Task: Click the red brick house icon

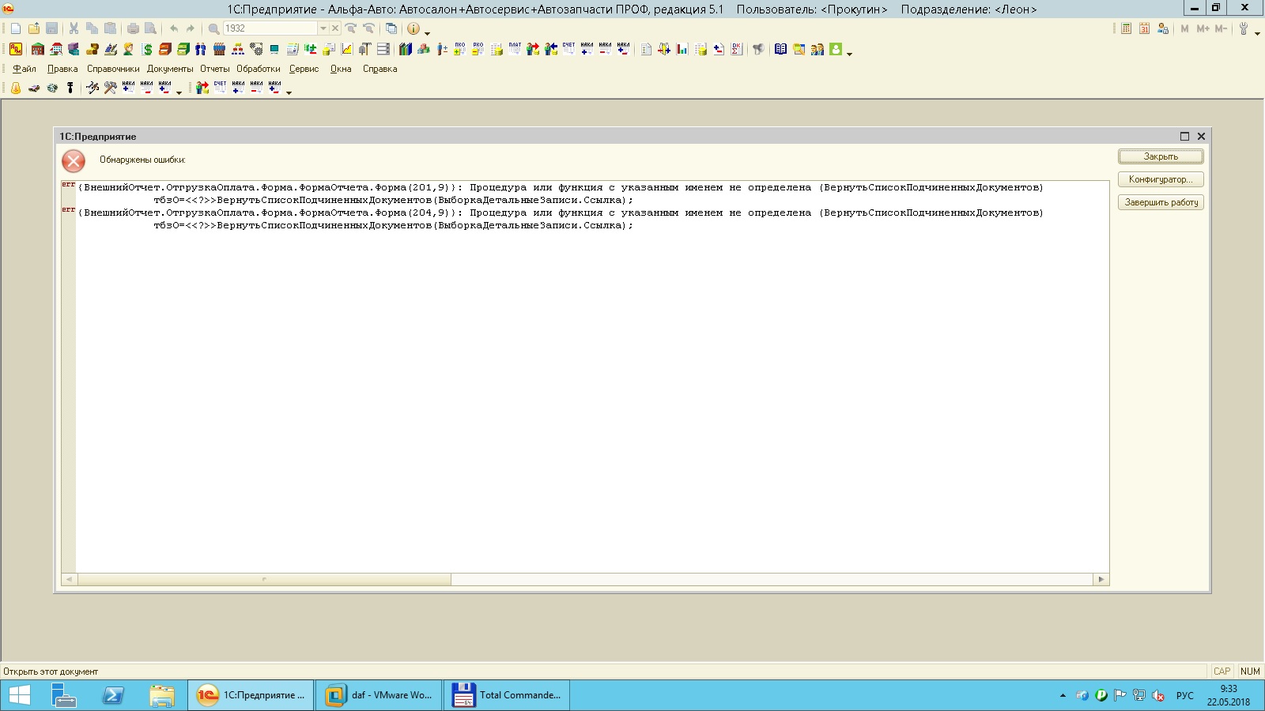Action: coord(37,49)
